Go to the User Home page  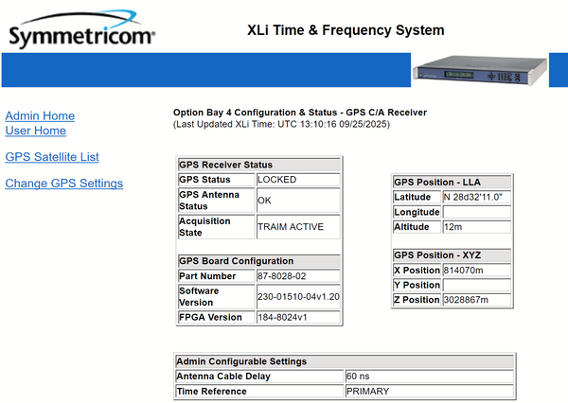pos(36,131)
